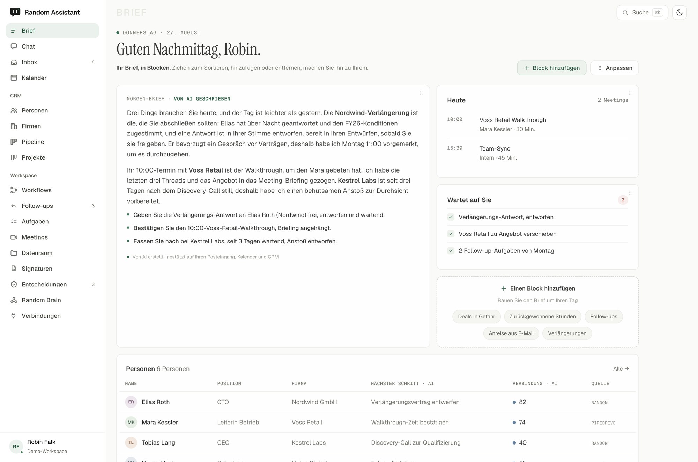Open the Team-Sync meeting entry
The height and width of the screenshot is (462, 698).
click(537, 153)
